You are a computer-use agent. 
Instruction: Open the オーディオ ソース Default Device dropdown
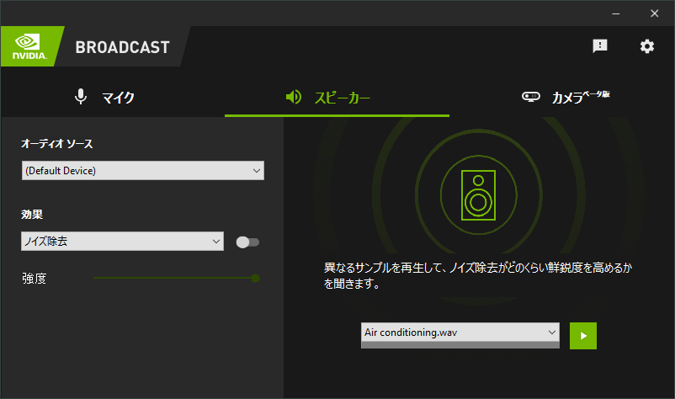tap(143, 170)
